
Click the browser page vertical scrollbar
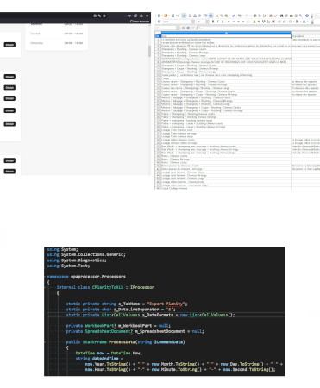click(149, 51)
